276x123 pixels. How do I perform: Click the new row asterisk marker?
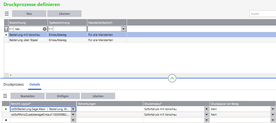[6, 120]
